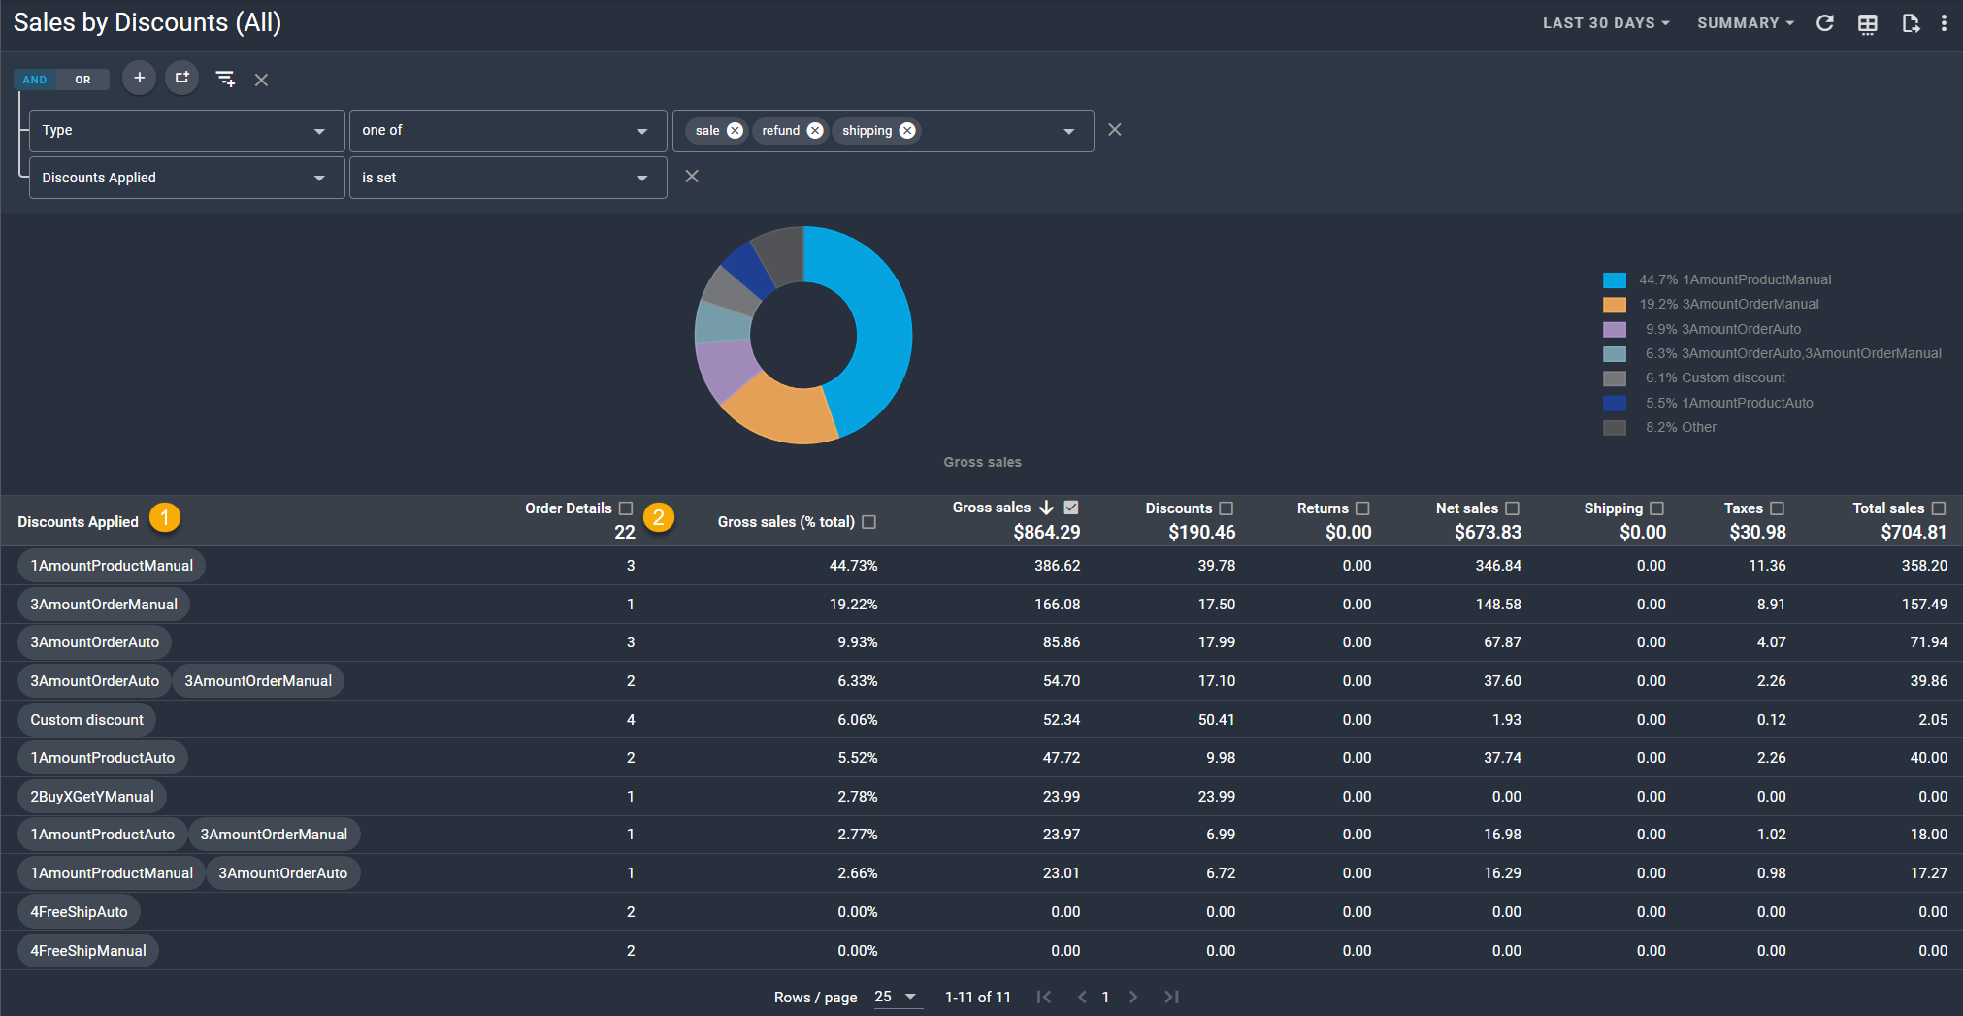Go to next page of results
Image resolution: width=1963 pixels, height=1016 pixels.
pyautogui.click(x=1133, y=997)
